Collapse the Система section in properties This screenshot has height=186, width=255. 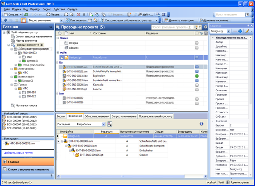pos(213,121)
